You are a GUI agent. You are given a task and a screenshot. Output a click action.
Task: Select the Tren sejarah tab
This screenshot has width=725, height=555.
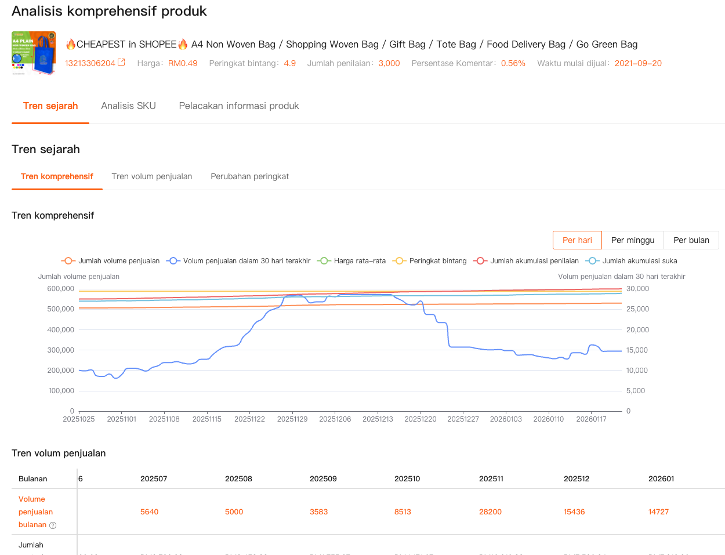coord(50,106)
